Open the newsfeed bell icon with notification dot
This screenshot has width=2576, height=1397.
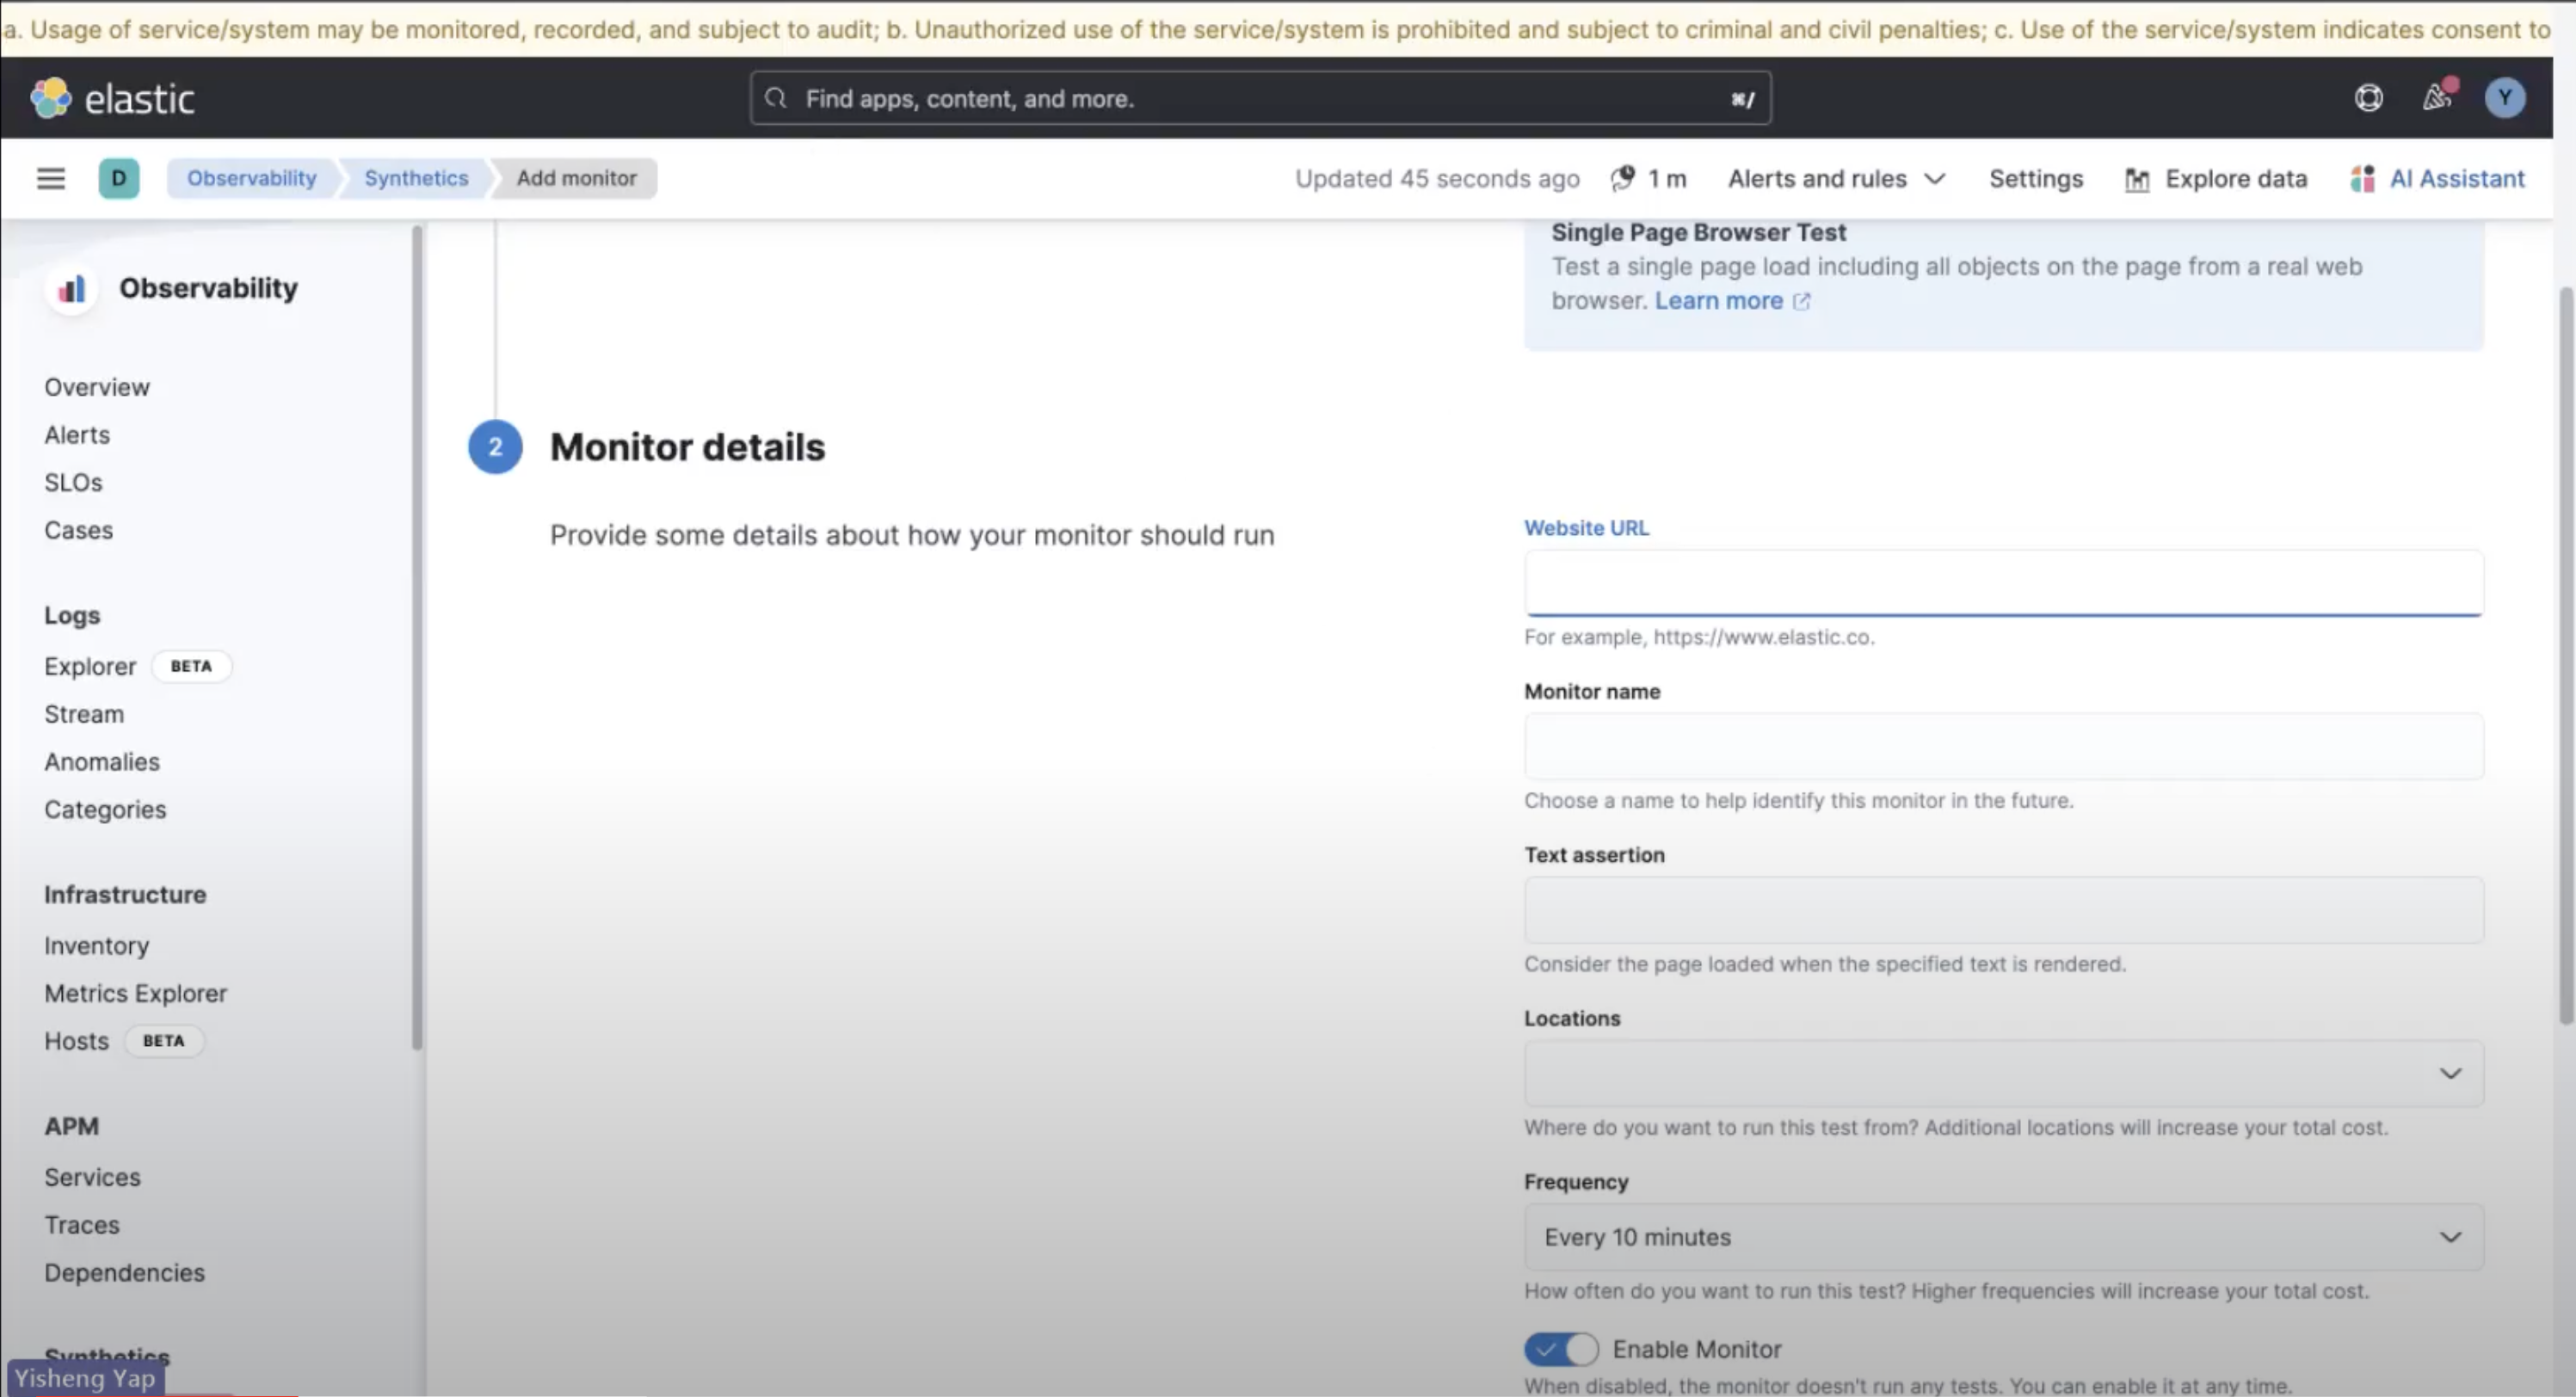[x=2437, y=97]
